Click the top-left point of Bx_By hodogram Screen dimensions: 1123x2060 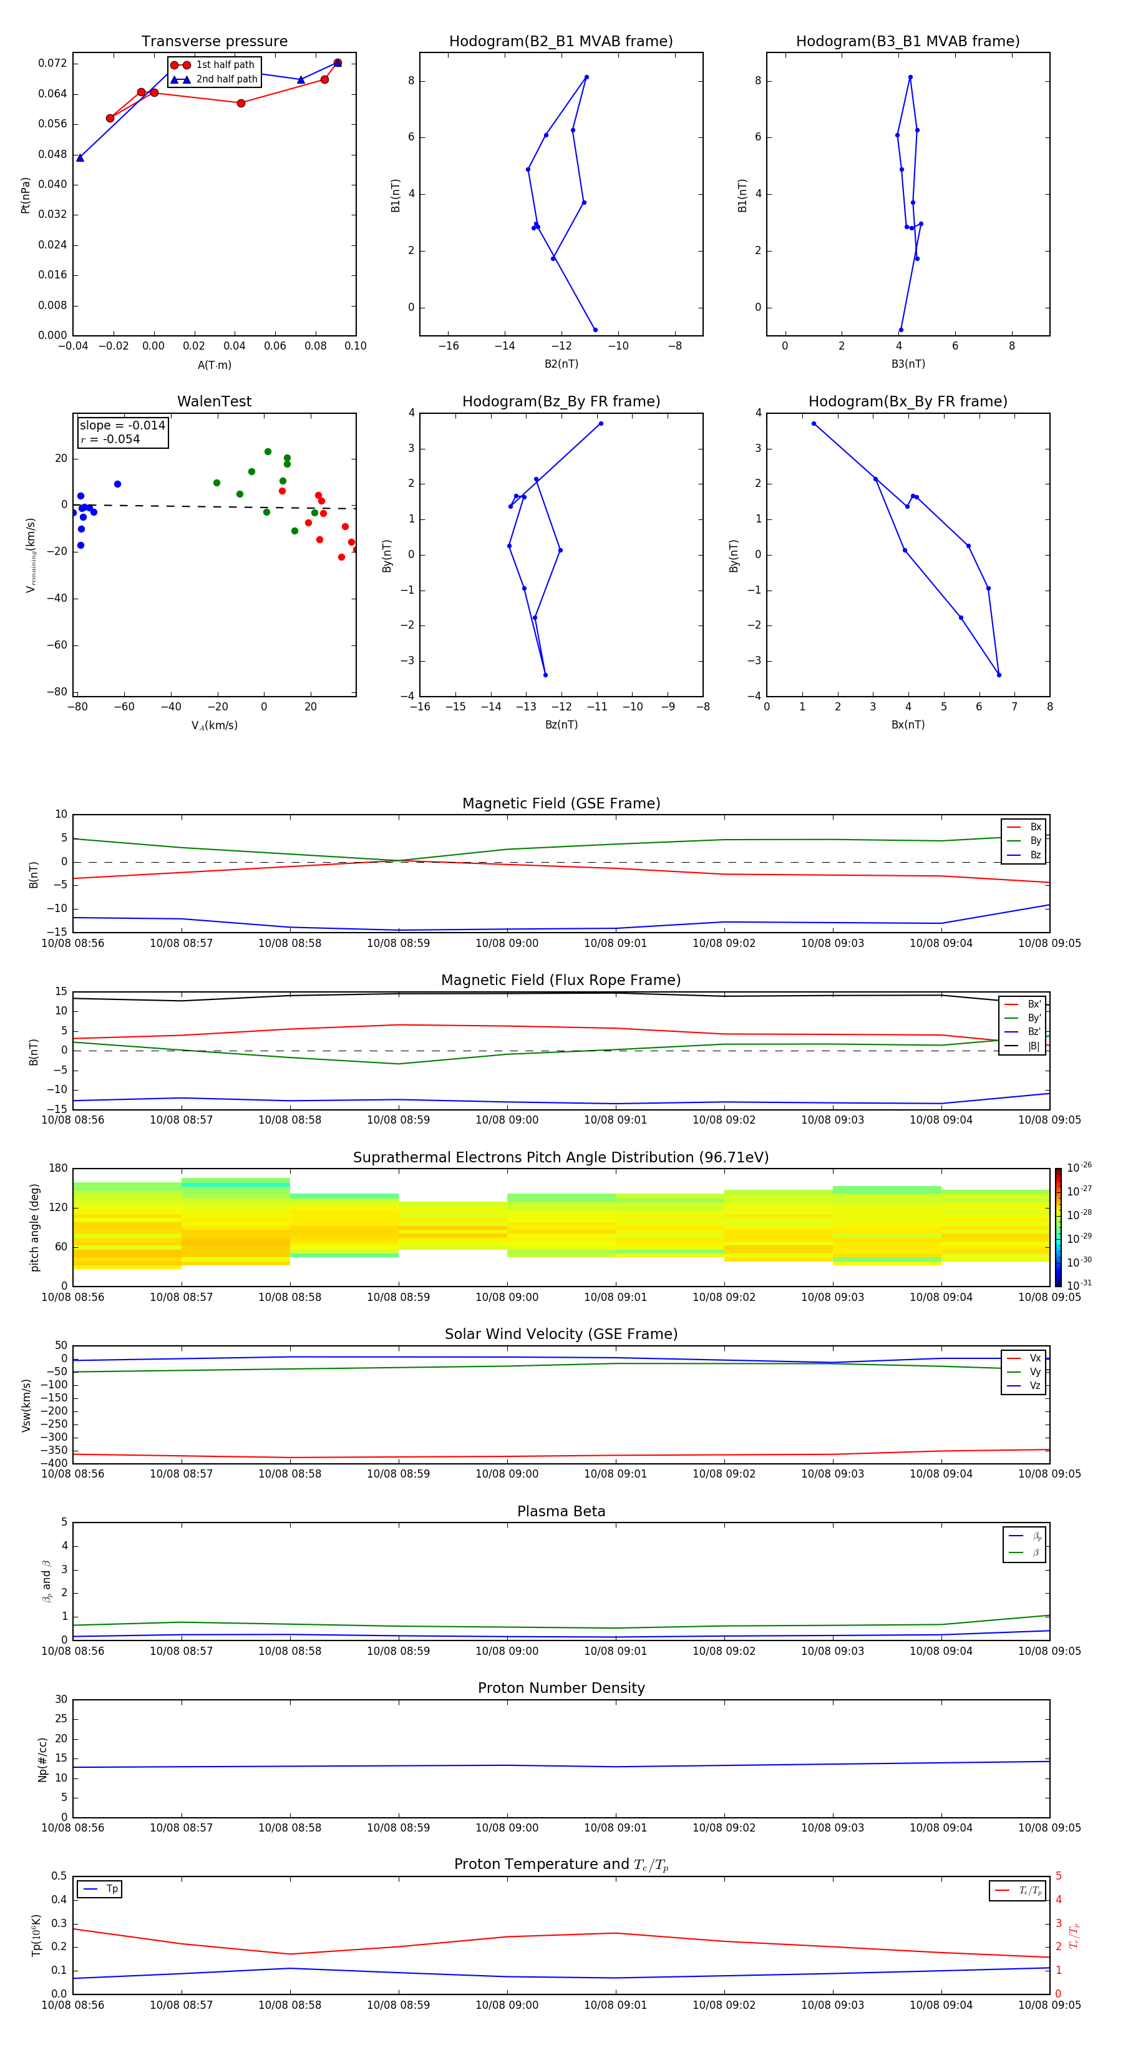(x=814, y=423)
